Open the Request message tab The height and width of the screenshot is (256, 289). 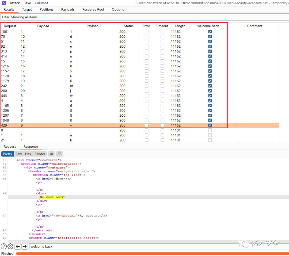click(x=10, y=147)
